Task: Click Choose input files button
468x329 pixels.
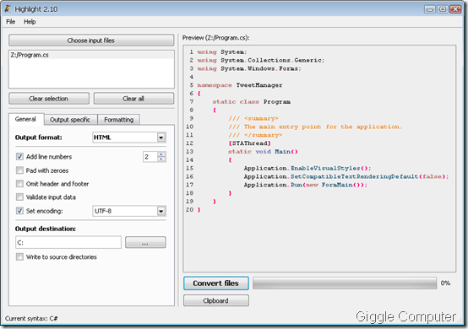Action: [91, 40]
